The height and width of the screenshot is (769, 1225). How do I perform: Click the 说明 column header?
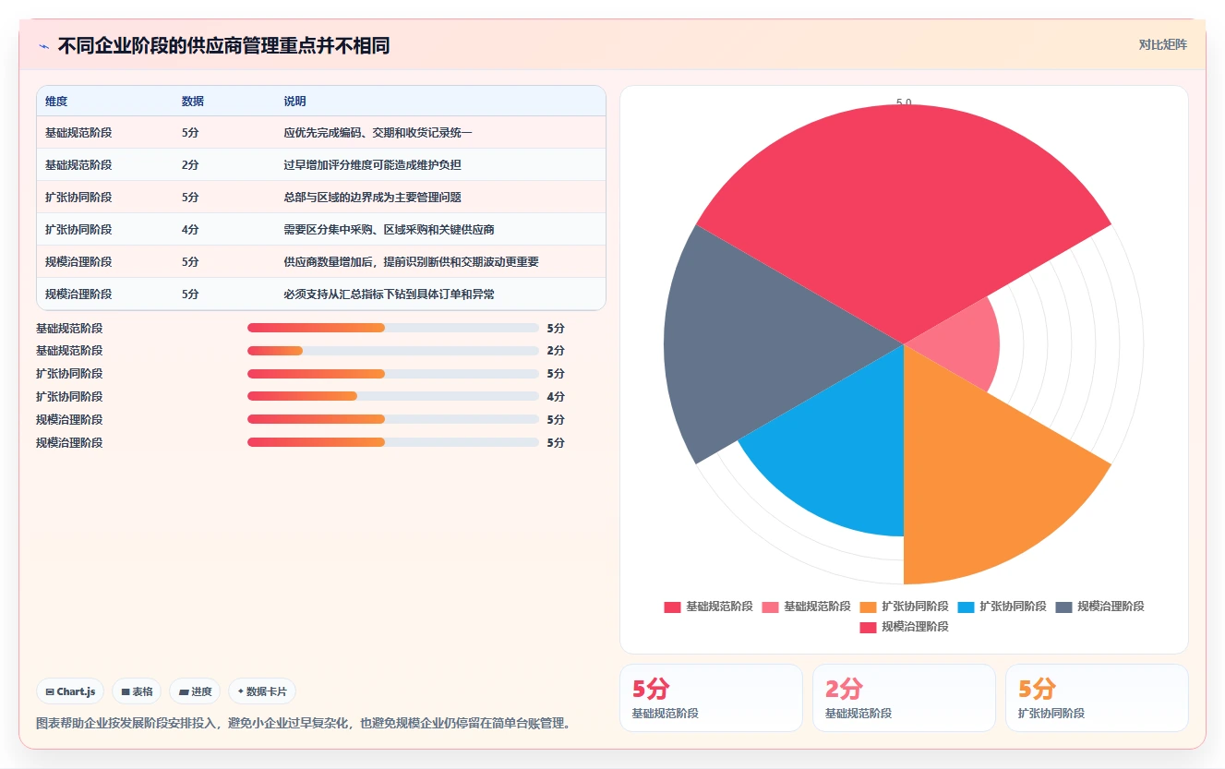coord(294,102)
